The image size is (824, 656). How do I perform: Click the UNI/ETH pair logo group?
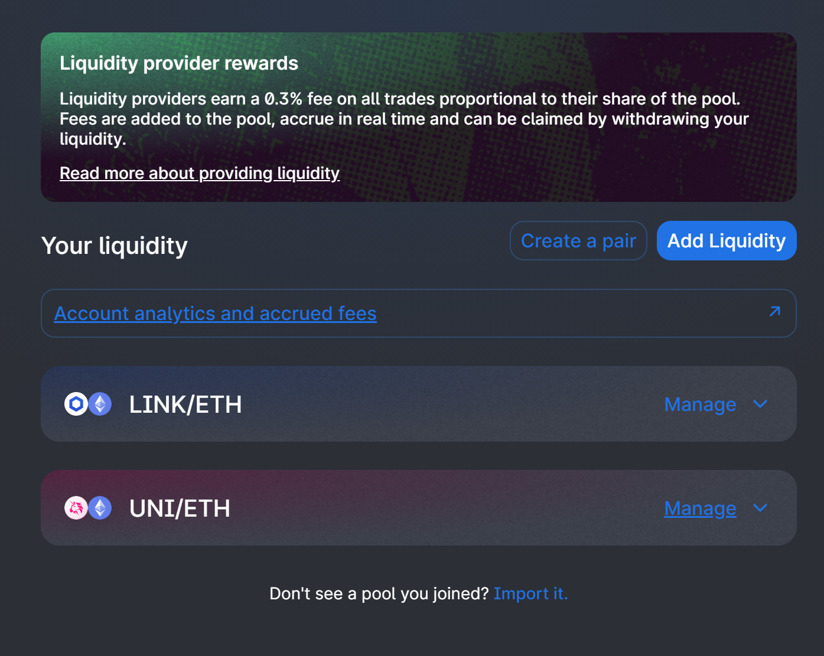point(87,508)
